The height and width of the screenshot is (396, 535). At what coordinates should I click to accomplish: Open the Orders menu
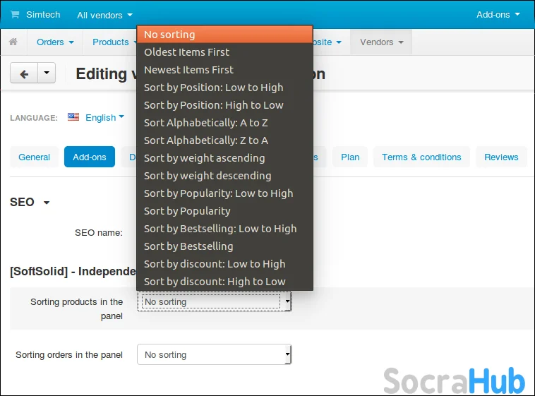(55, 42)
